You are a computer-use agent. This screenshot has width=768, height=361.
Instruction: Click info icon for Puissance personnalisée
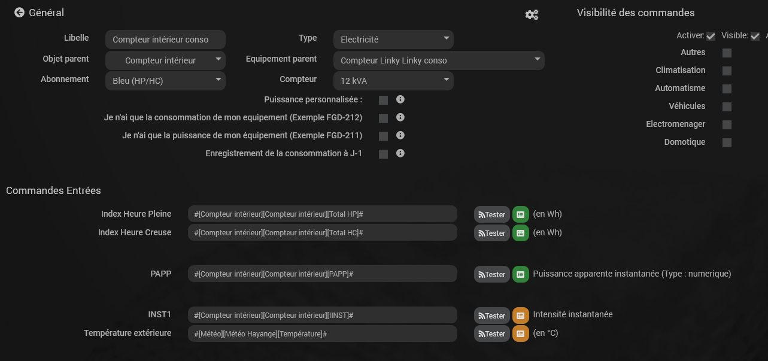pyautogui.click(x=400, y=99)
